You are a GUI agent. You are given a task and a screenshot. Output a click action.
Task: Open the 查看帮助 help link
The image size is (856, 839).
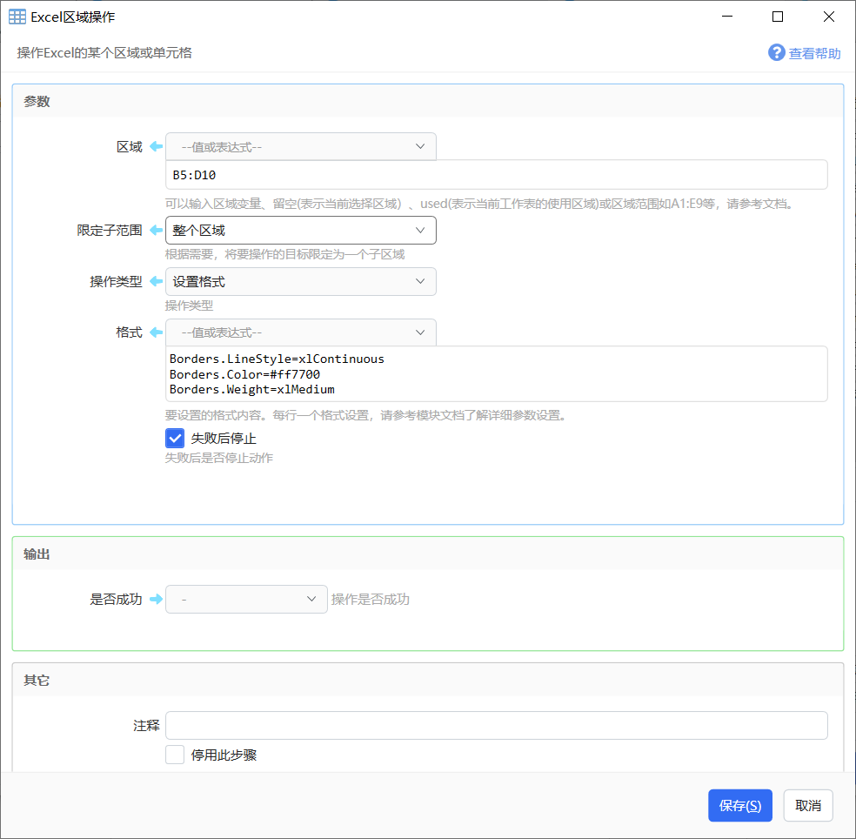(814, 54)
